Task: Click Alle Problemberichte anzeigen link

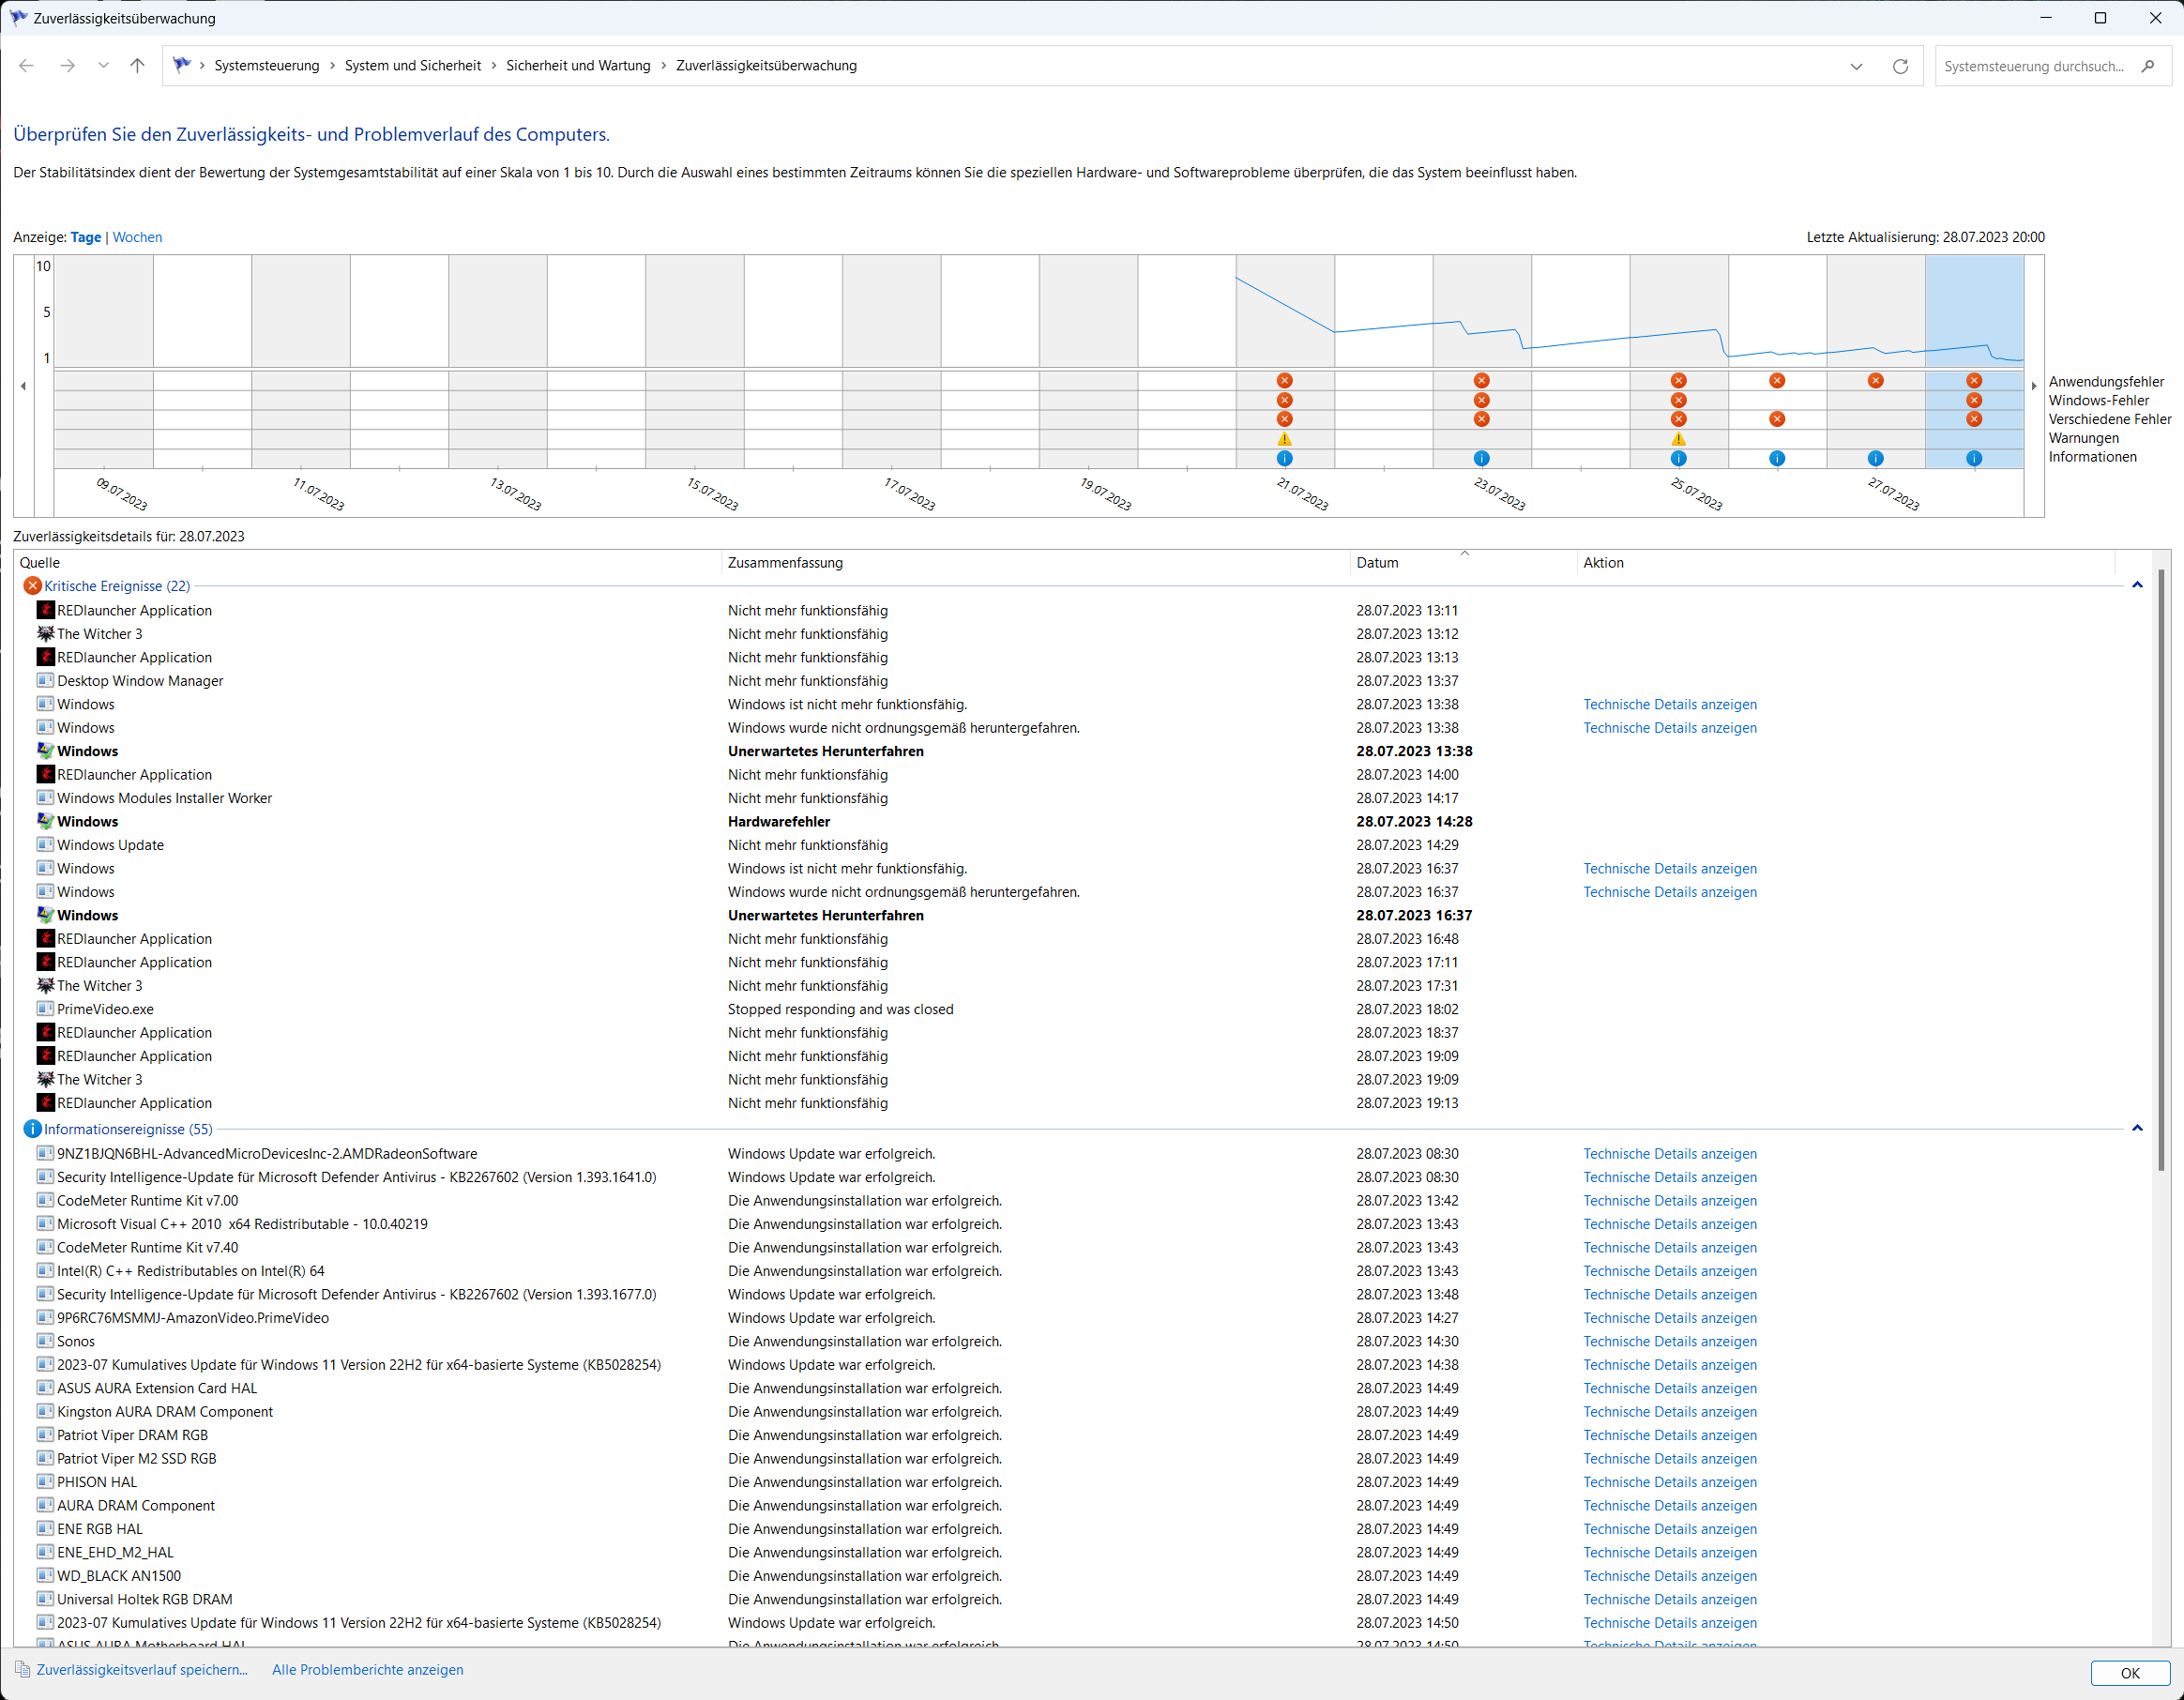Action: coord(367,1669)
